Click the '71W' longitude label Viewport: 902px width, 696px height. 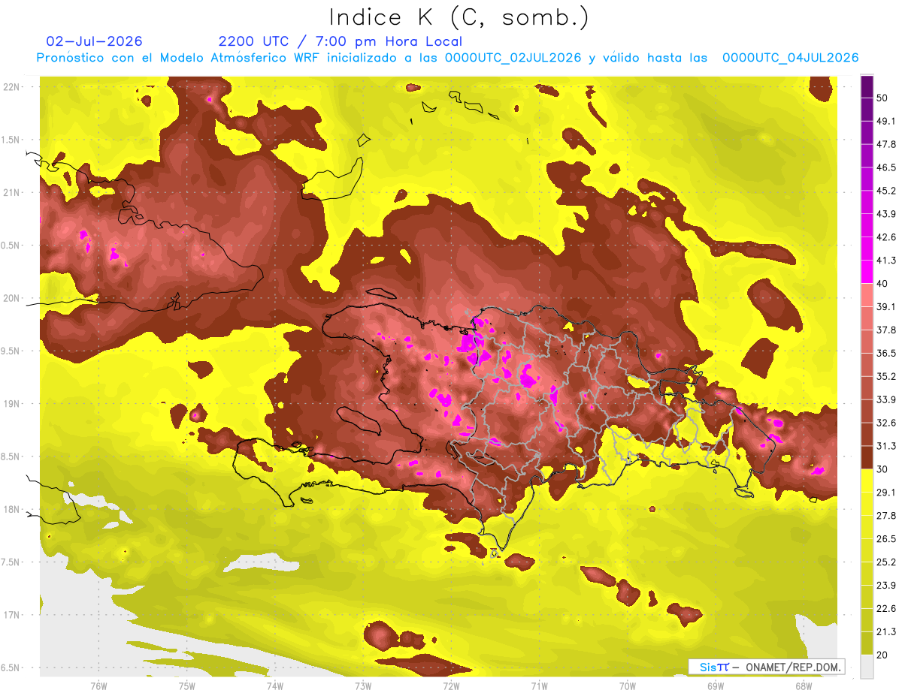(539, 686)
